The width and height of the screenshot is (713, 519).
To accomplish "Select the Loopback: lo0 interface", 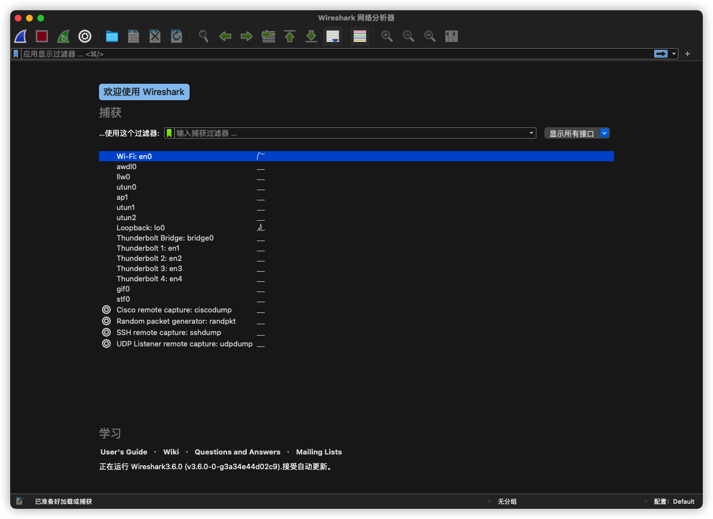I will click(141, 228).
